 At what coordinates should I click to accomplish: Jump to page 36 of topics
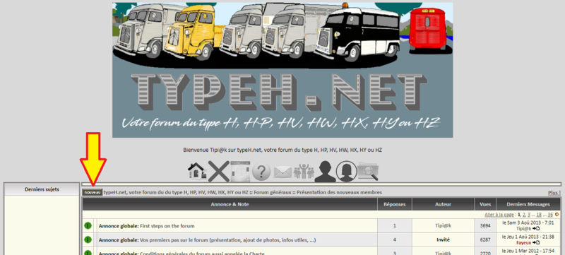(550, 214)
